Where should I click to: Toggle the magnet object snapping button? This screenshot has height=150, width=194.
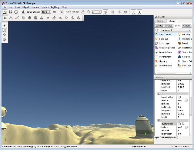(89, 12)
